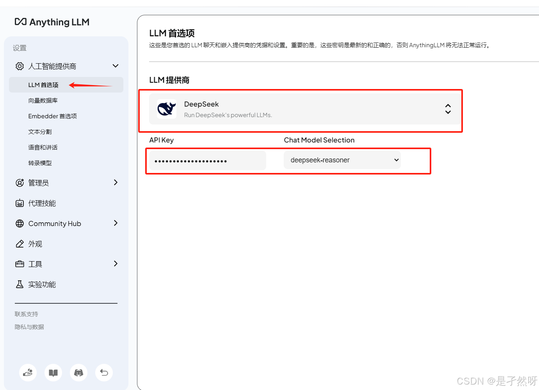Click the 联系支持 link
The image size is (539, 390).
tap(26, 313)
